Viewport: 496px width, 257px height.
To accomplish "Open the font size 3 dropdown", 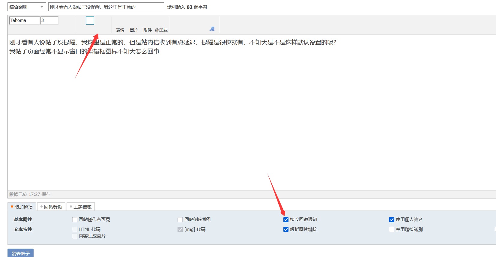I will 49,20.
